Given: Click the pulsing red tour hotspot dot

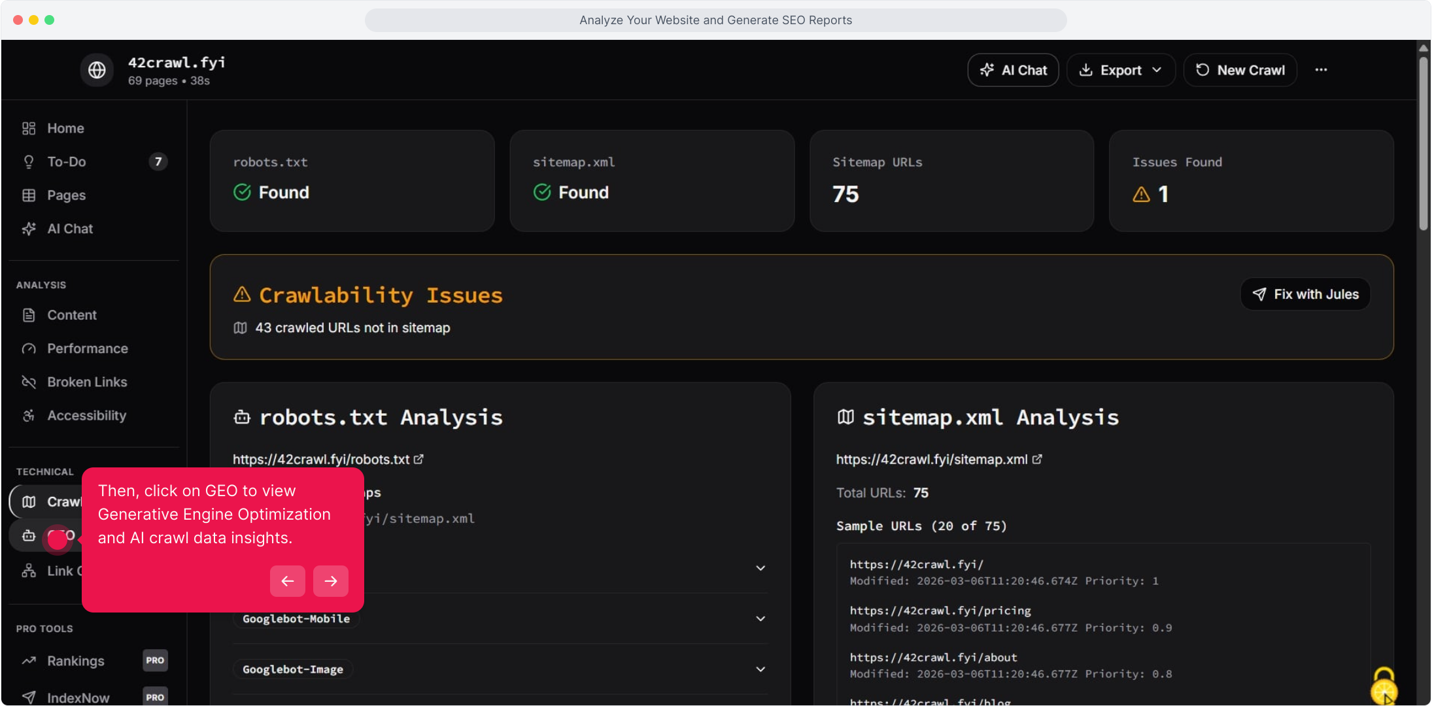Looking at the screenshot, I should [x=58, y=539].
